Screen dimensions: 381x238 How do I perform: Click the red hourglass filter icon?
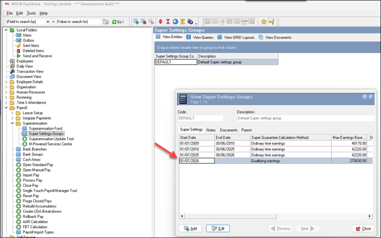[168, 22]
